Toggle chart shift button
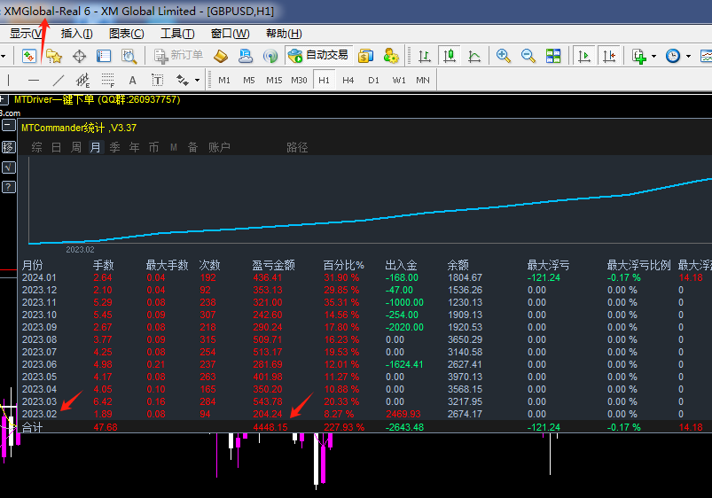Image resolution: width=712 pixels, height=498 pixels. [609, 56]
